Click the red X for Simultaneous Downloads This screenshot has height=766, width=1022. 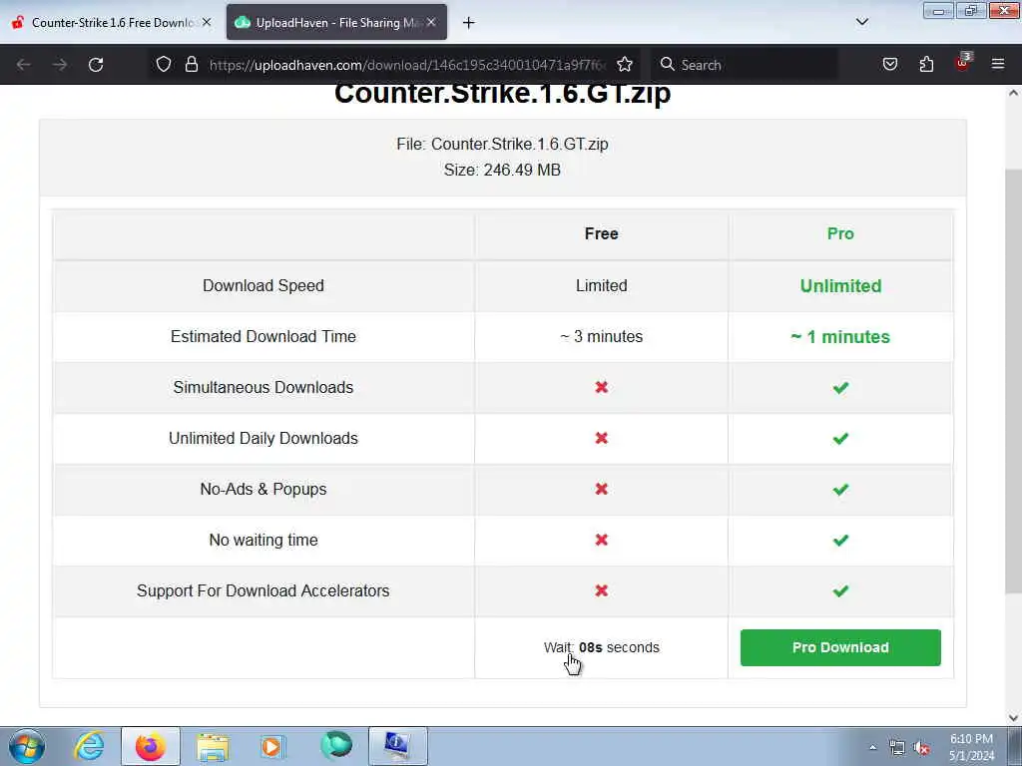point(602,387)
